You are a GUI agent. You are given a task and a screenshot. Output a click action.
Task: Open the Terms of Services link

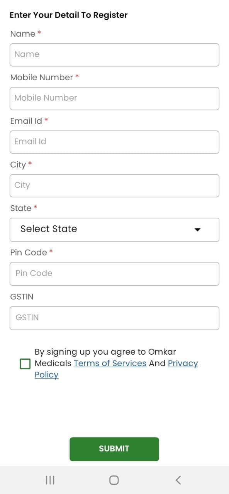pos(110,363)
